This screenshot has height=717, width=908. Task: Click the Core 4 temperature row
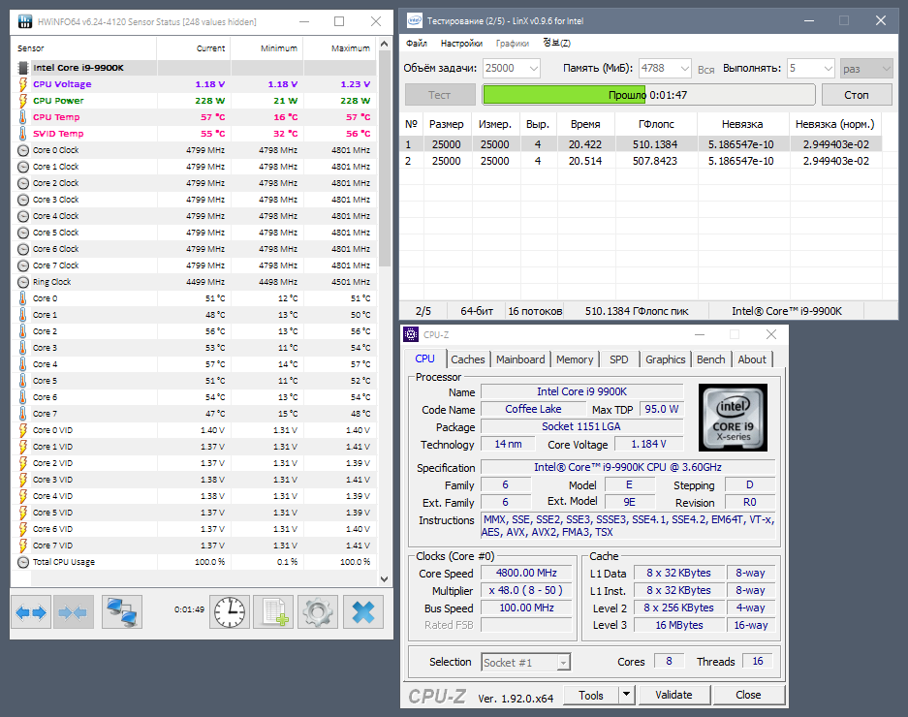194,364
